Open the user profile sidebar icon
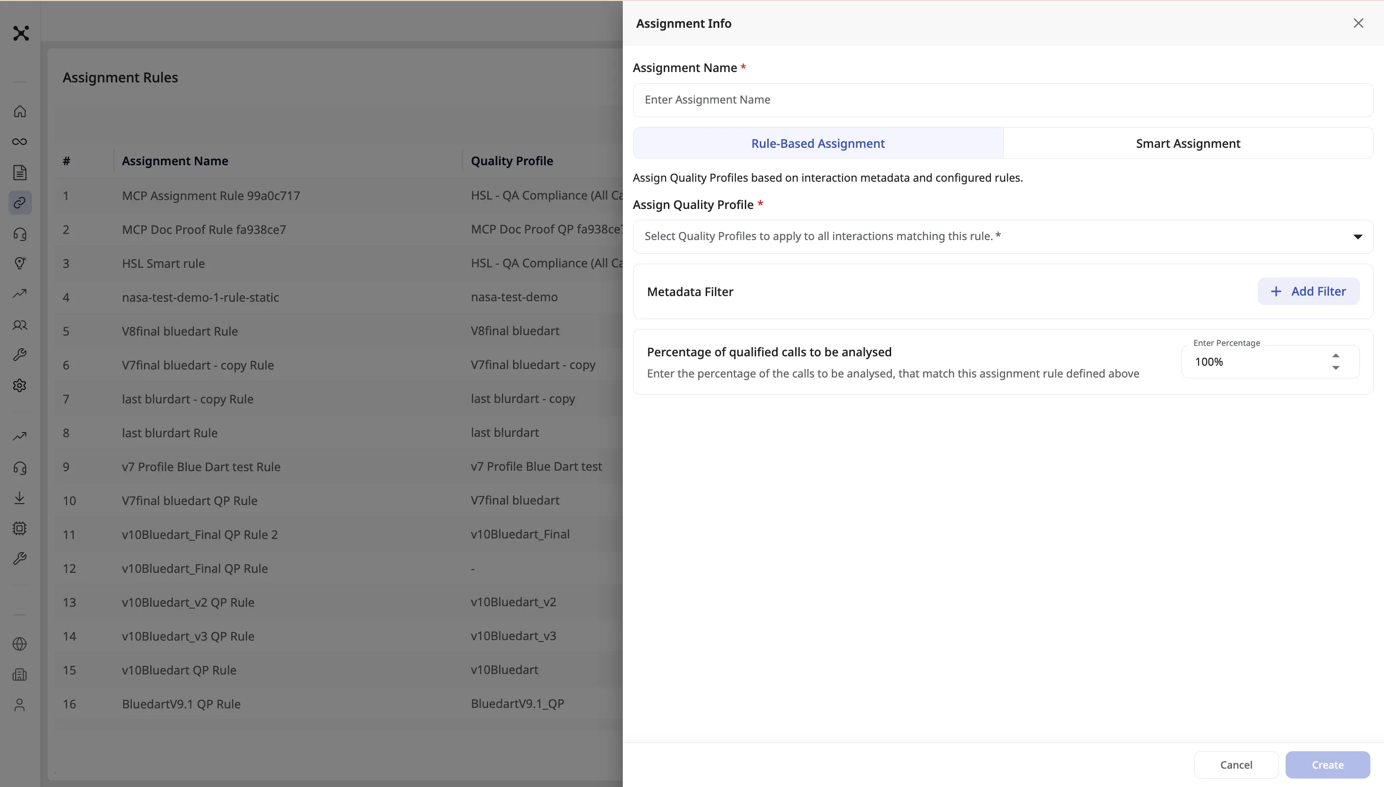 coord(20,705)
